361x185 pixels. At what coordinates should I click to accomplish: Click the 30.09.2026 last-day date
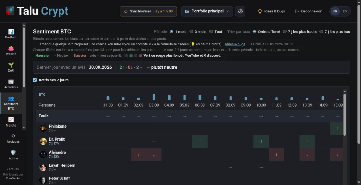100,67
